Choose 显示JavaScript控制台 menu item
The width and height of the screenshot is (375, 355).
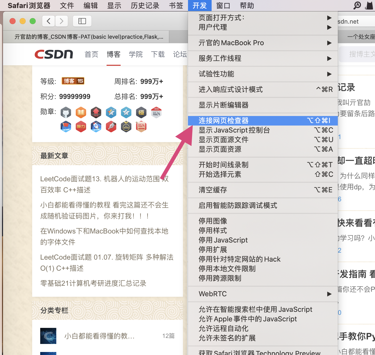click(263, 130)
